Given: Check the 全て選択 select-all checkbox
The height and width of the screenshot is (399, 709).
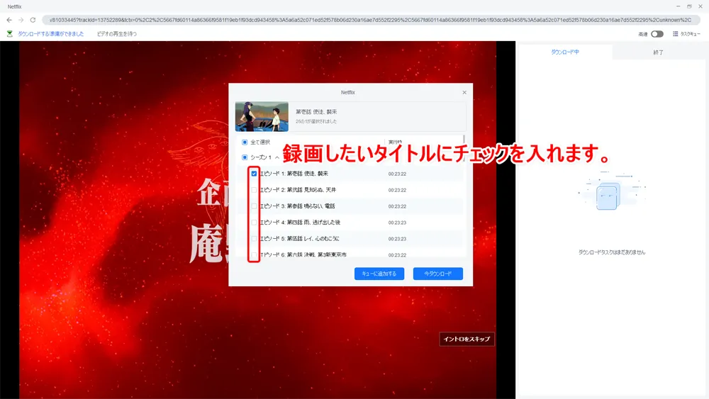Looking at the screenshot, I should click(245, 142).
